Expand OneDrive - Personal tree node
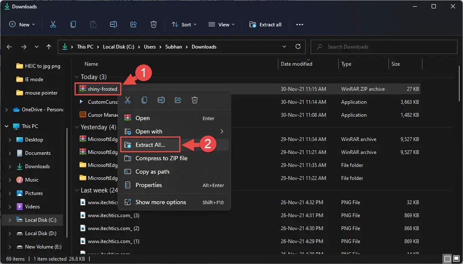 (x=7, y=110)
